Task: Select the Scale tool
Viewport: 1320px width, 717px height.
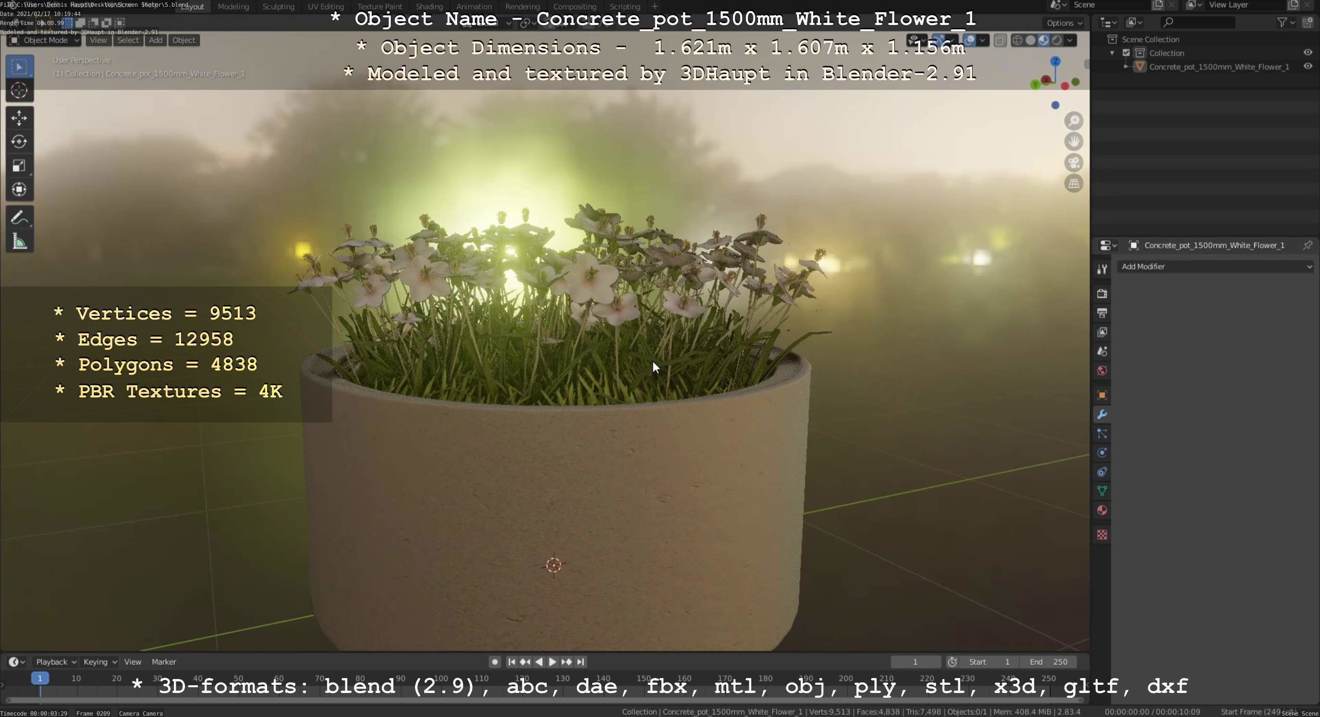Action: tap(20, 165)
